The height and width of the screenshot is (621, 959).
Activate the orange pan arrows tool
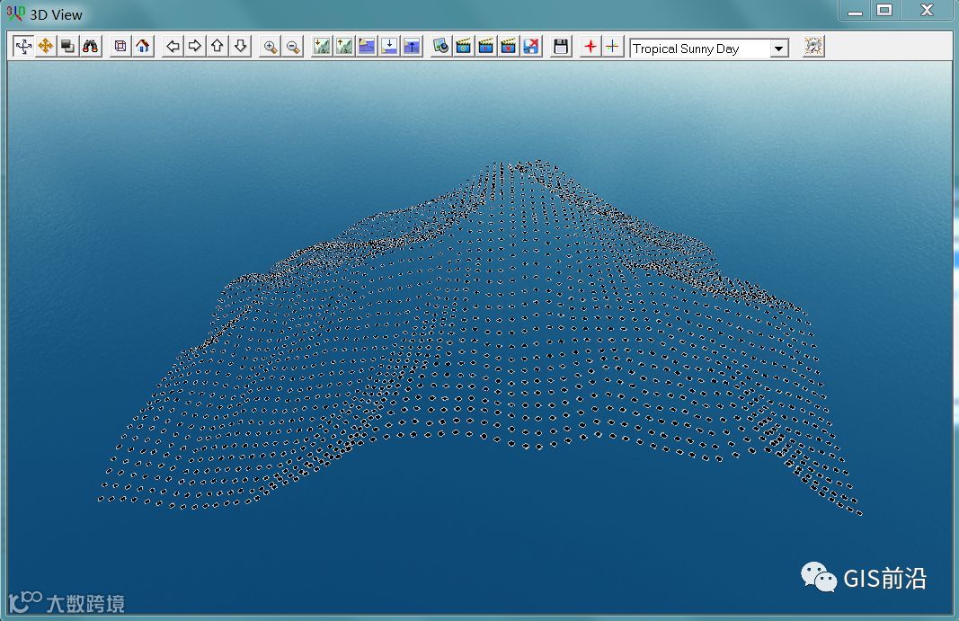click(x=46, y=47)
